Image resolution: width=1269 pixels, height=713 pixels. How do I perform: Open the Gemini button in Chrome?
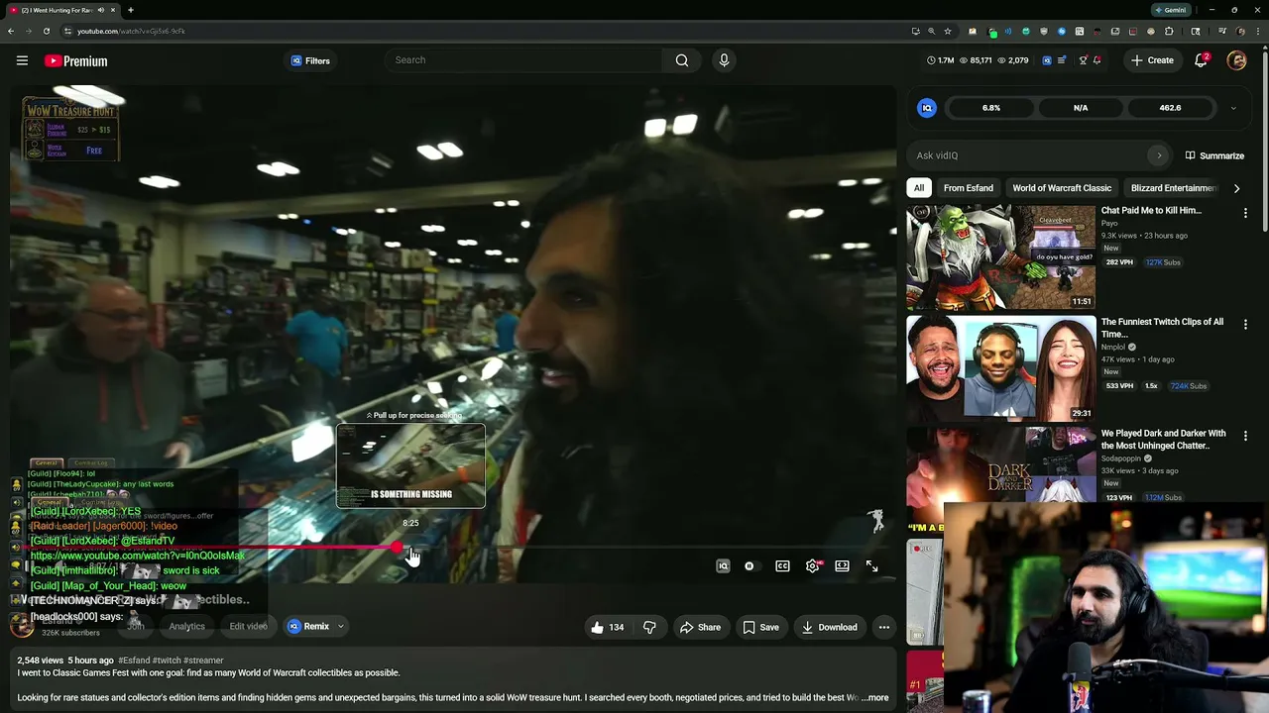[1170, 10]
